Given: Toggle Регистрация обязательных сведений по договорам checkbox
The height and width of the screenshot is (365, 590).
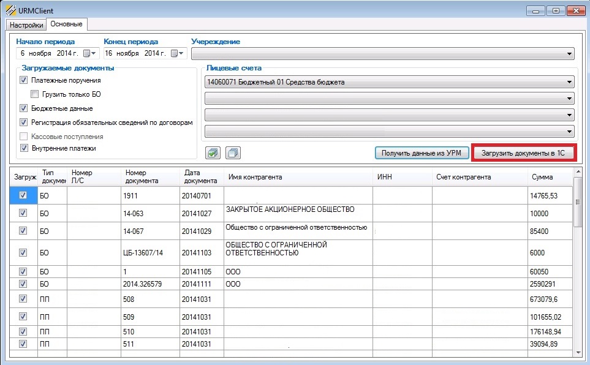Looking at the screenshot, I should tap(24, 122).
